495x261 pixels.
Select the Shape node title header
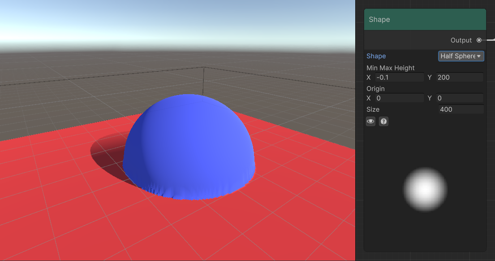pos(424,20)
